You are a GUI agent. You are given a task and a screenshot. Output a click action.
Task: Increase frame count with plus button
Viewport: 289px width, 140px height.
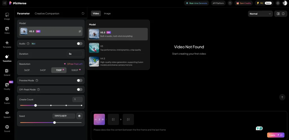(103, 119)
